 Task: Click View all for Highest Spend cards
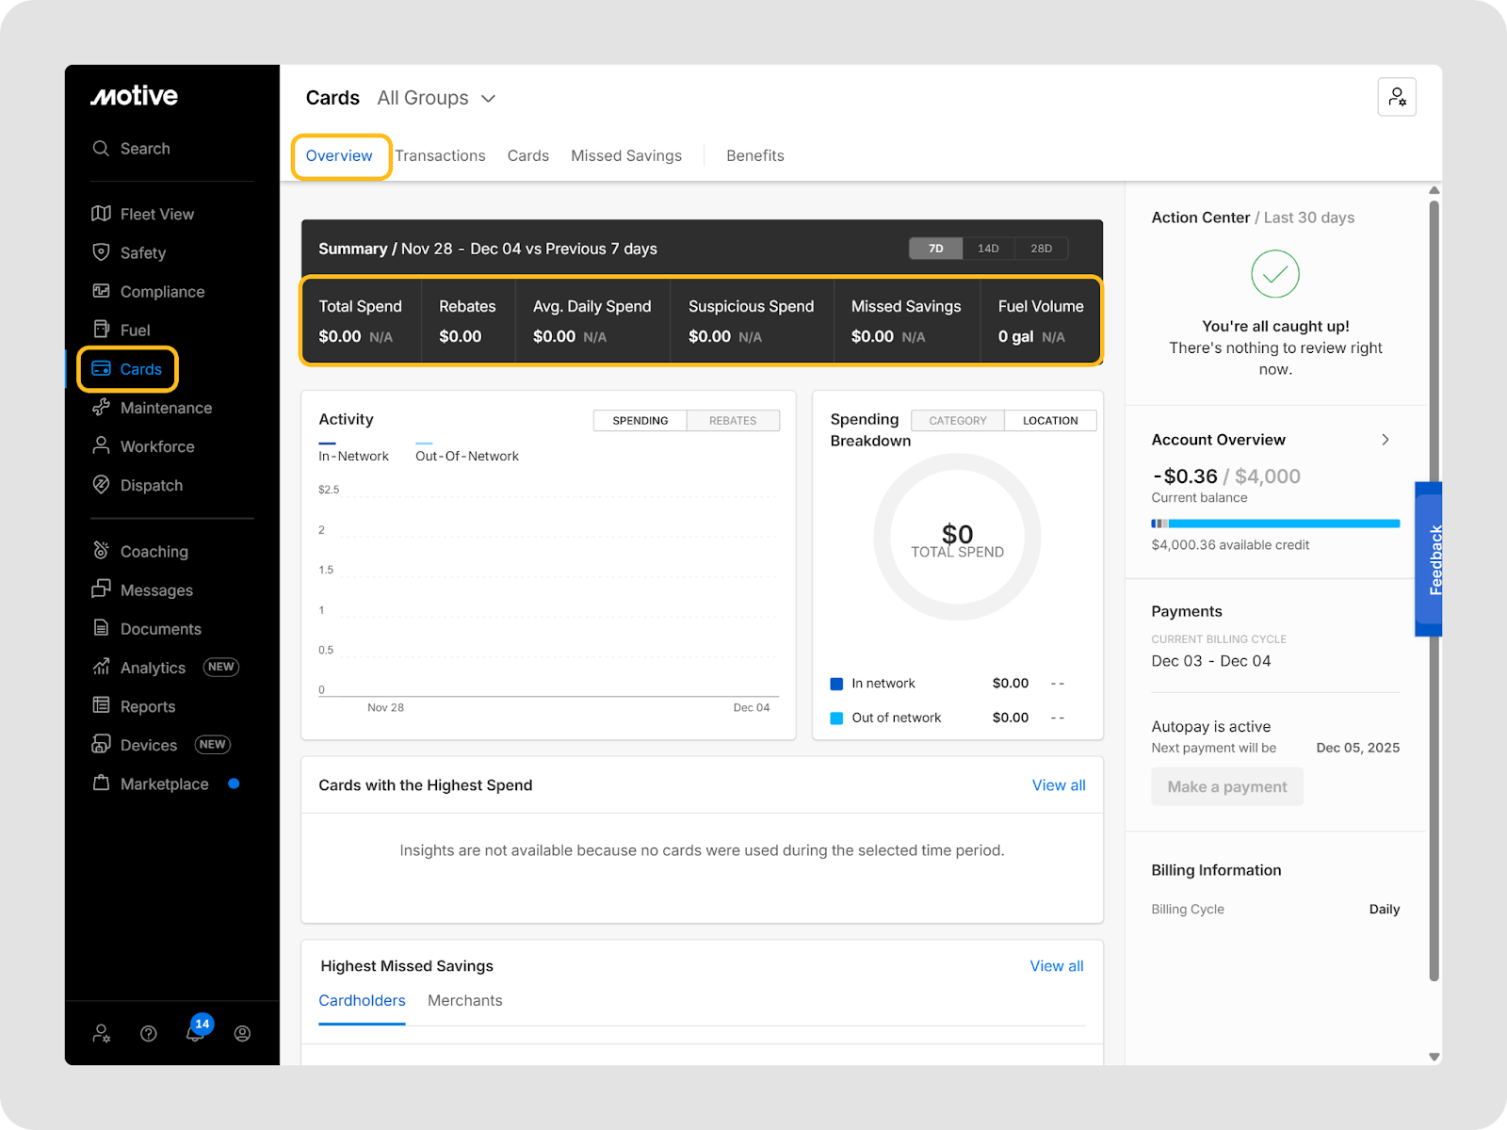click(x=1059, y=785)
